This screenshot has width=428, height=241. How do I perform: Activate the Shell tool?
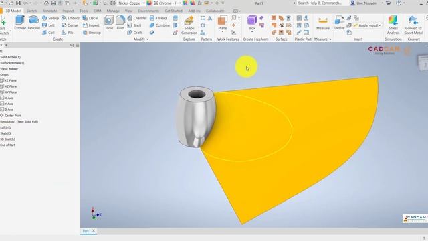134,25
